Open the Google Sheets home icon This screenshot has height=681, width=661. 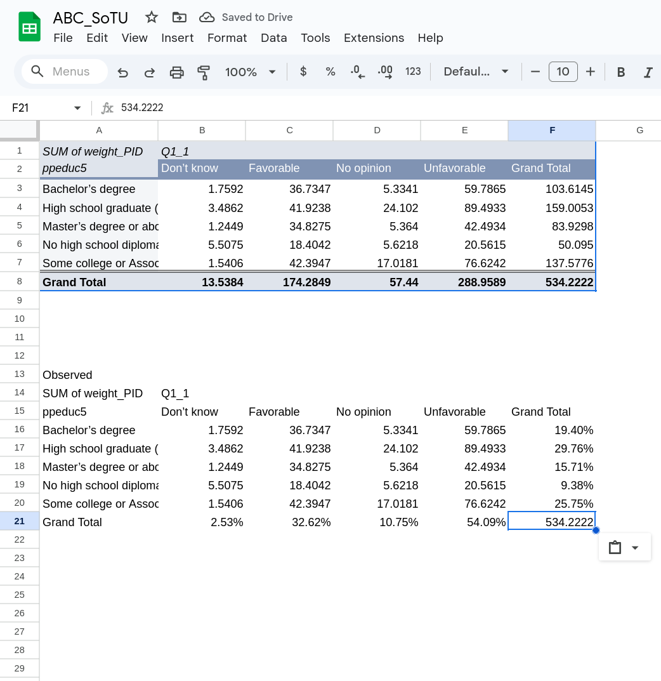pos(29,27)
